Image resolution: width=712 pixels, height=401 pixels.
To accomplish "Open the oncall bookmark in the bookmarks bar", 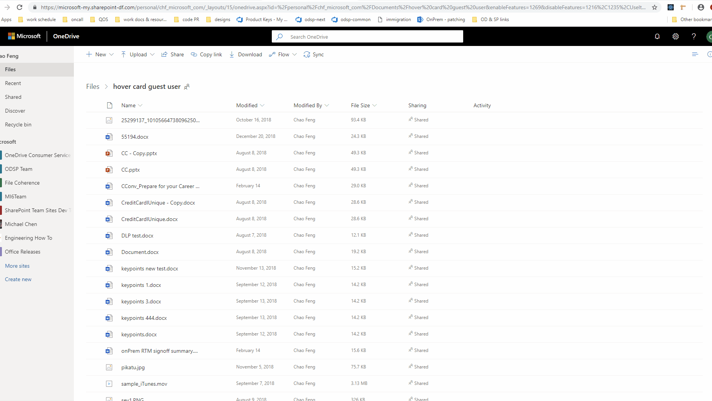I will click(x=77, y=19).
